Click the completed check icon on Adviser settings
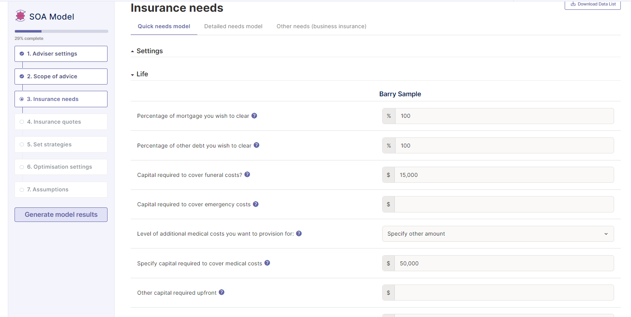 coord(22,54)
